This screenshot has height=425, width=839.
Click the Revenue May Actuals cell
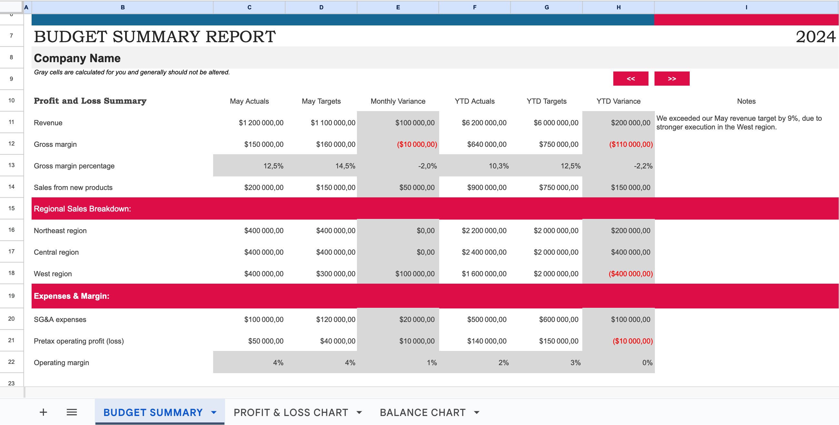(x=249, y=123)
